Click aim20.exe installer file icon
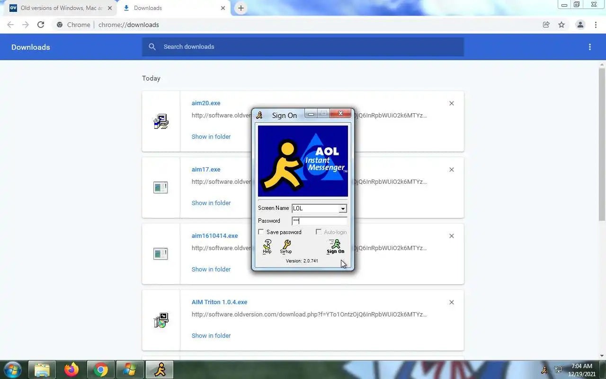Screen dimensions: 606x379 (x=161, y=122)
